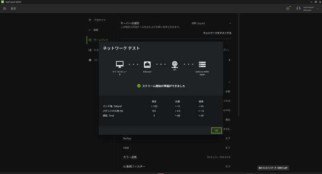Open the hamburger menu at top left
322x174 pixels.
pyautogui.click(x=5, y=8)
